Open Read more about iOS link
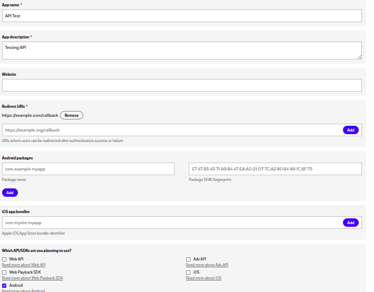 (204, 278)
